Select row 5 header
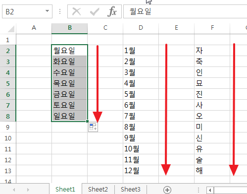This screenshot has width=247, height=194. (8, 83)
